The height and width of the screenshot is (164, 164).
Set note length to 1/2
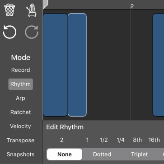104,140
